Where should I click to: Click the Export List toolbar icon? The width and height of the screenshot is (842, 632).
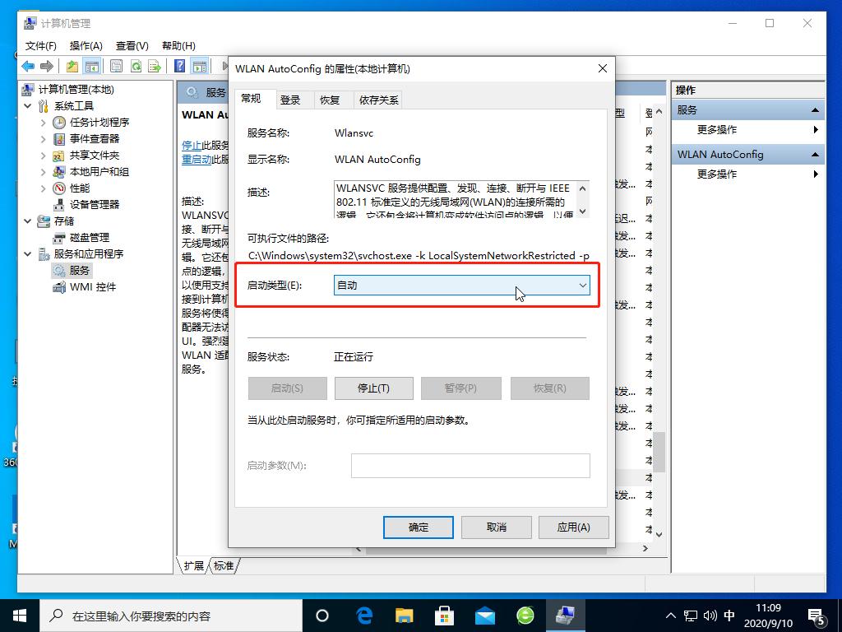[x=155, y=66]
